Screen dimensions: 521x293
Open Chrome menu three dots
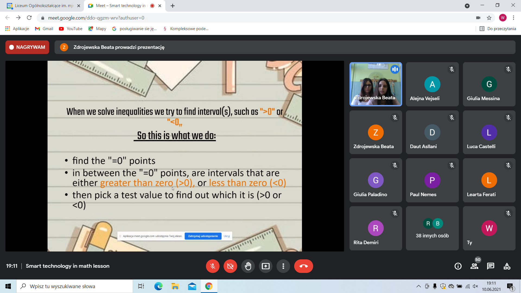click(x=513, y=18)
